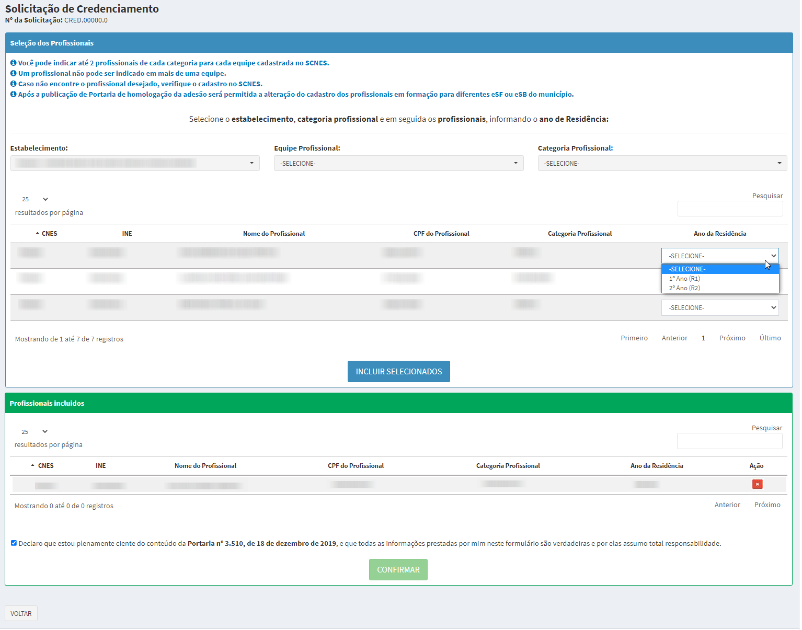Click Último pagination link
Viewport: 802px width, 630px height.
click(x=770, y=338)
